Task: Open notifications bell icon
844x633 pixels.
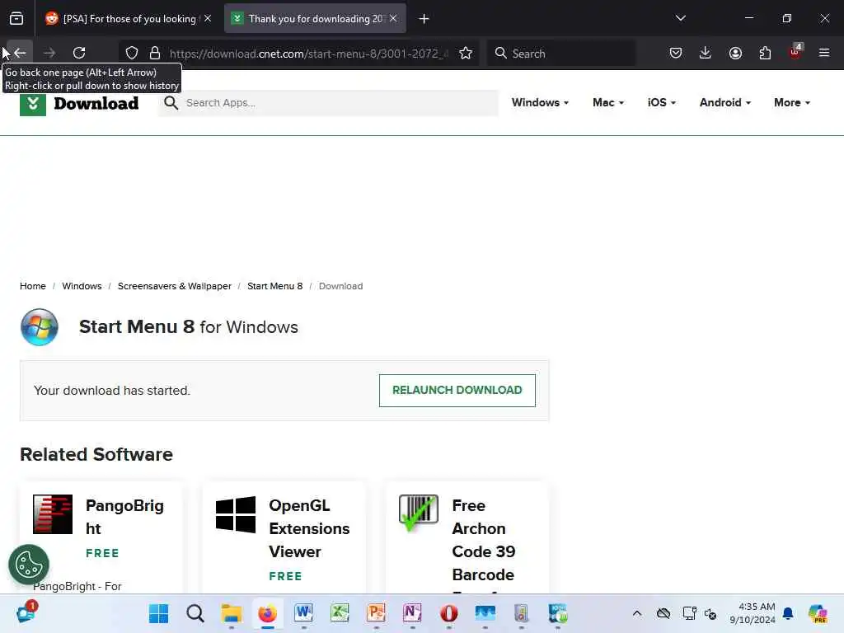Action: (788, 613)
